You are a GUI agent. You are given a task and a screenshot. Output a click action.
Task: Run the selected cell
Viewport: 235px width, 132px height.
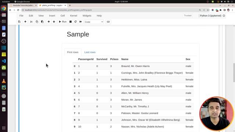pyautogui.click(x=63, y=22)
